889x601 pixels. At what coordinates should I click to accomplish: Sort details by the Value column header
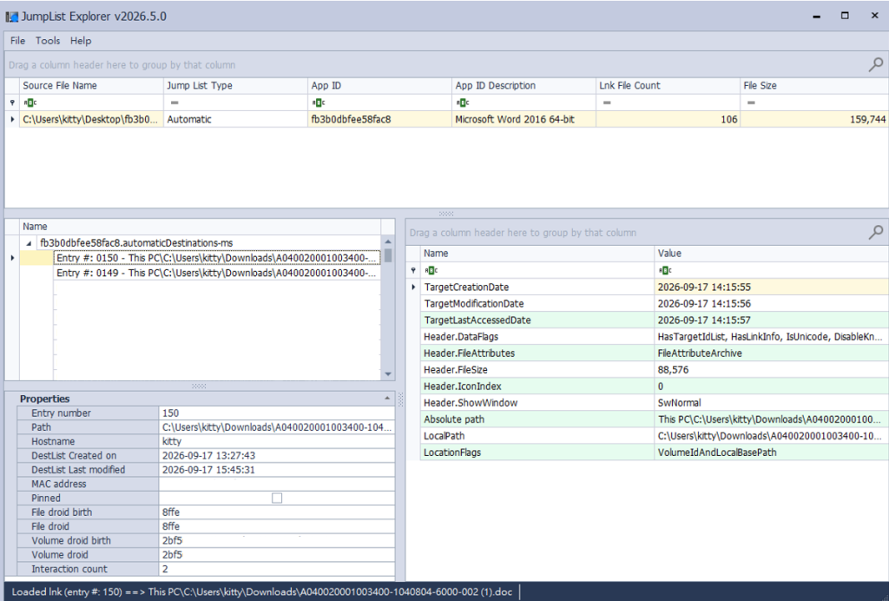point(771,254)
